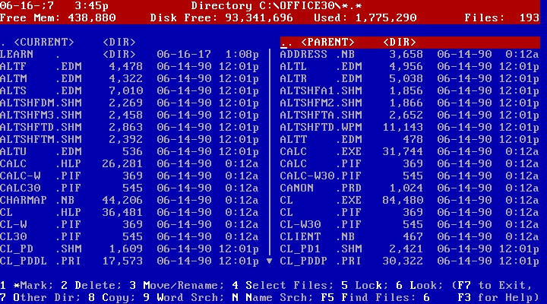Screen dimensions: 547x304
Task: Select file ALTSHFDM.SHM
Action: tap(130, 103)
